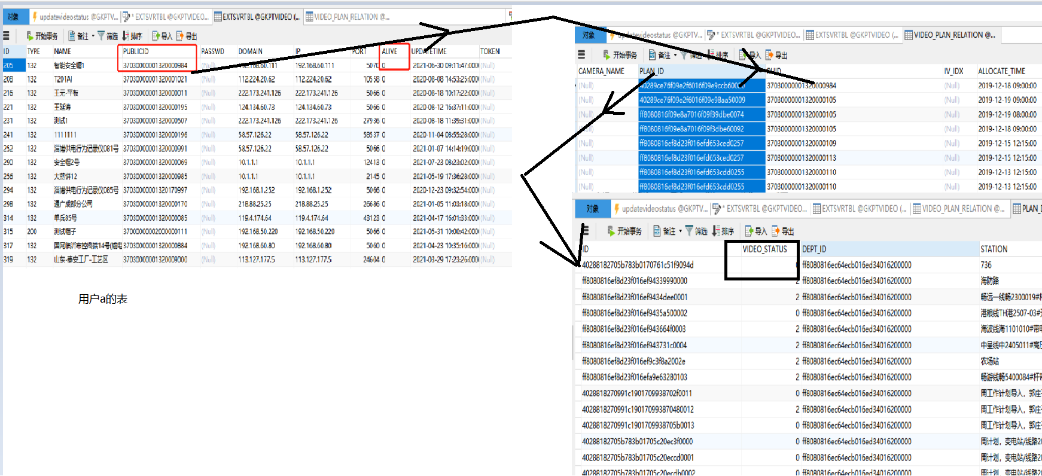Expand the 备注 dropdown arrow in the VIDEO_STATUS table window

(680, 231)
